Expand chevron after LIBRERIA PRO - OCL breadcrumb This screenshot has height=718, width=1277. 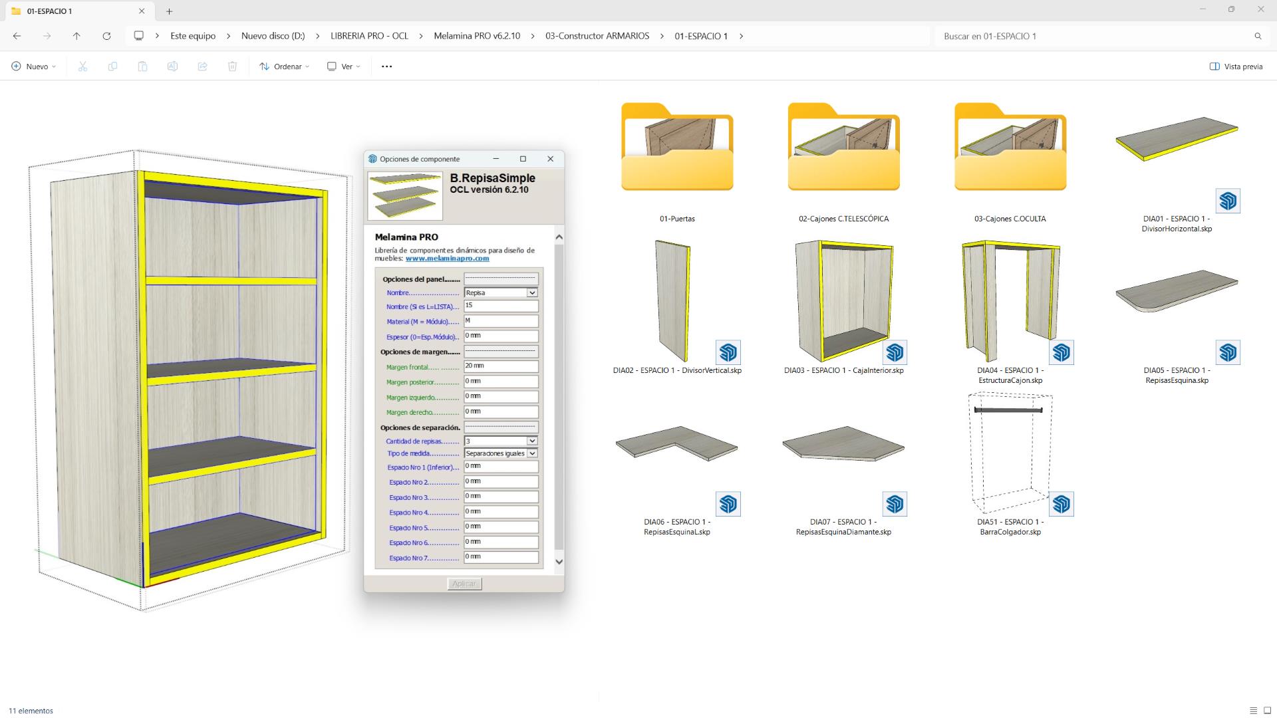(x=421, y=36)
